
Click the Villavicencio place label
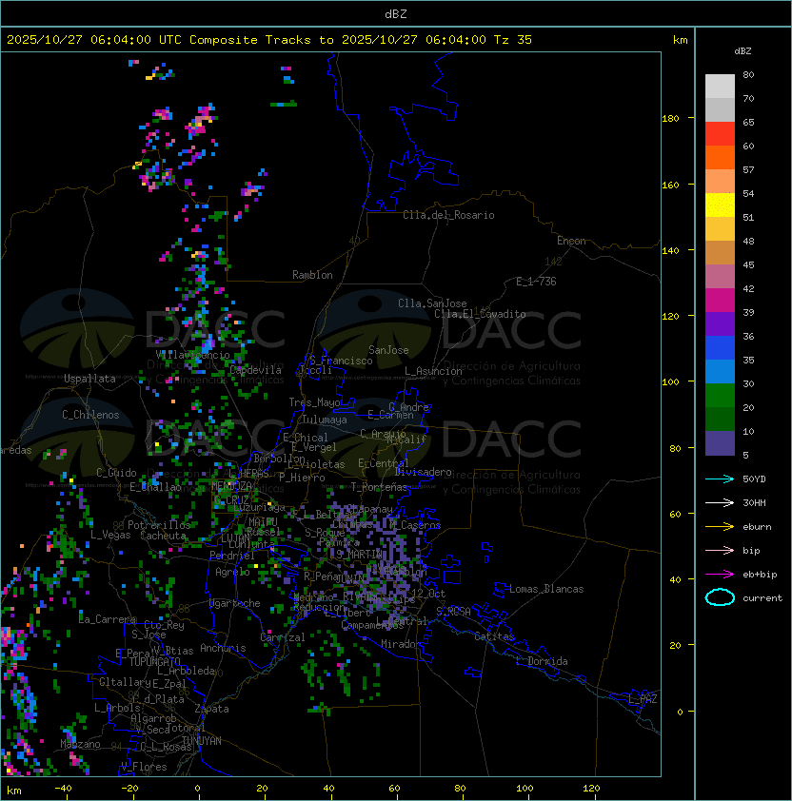click(192, 355)
